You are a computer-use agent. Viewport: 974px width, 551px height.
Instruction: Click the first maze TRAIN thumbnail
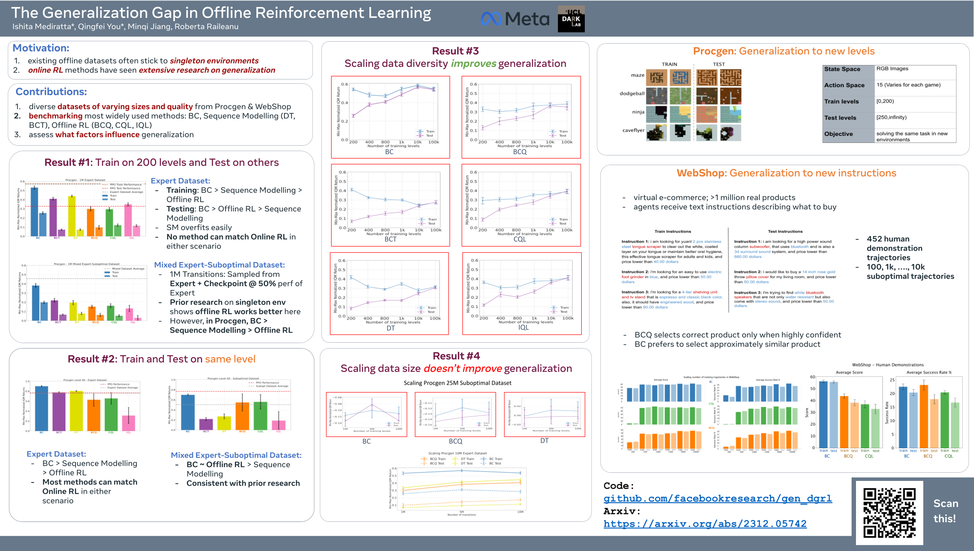point(656,77)
